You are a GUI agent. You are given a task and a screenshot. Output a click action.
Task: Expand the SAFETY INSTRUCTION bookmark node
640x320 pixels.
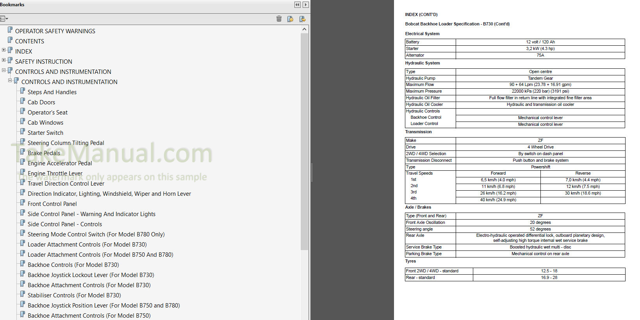[x=4, y=60]
